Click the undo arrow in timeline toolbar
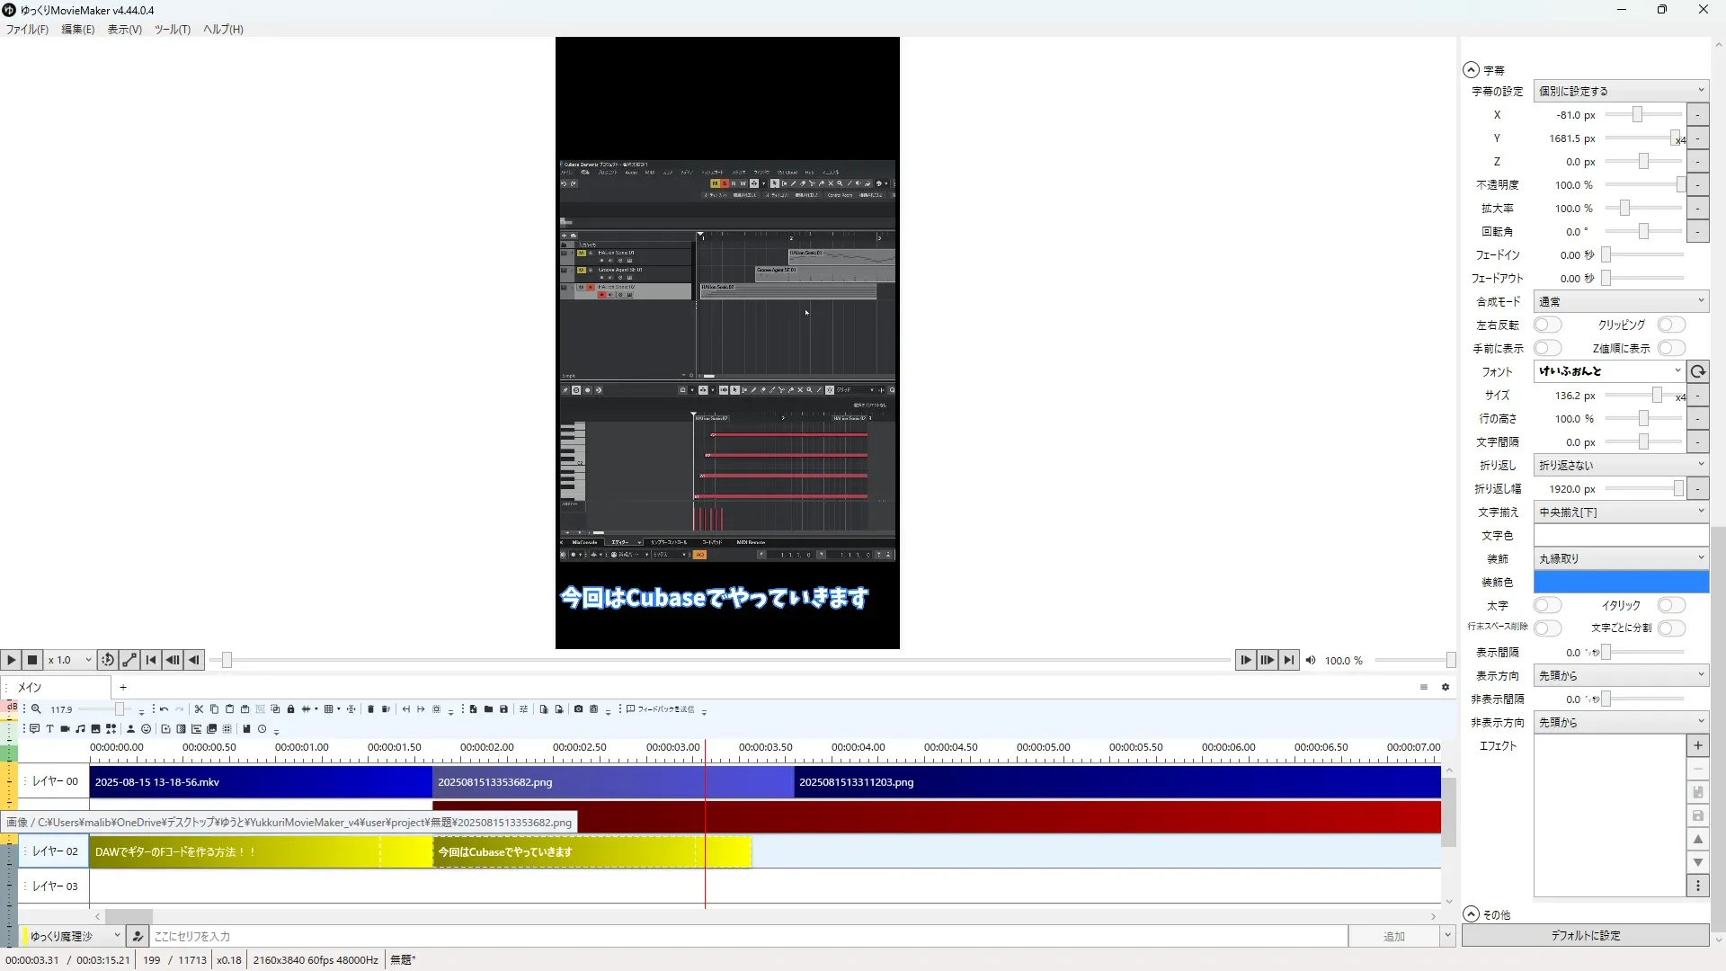The image size is (1726, 971). 164,709
